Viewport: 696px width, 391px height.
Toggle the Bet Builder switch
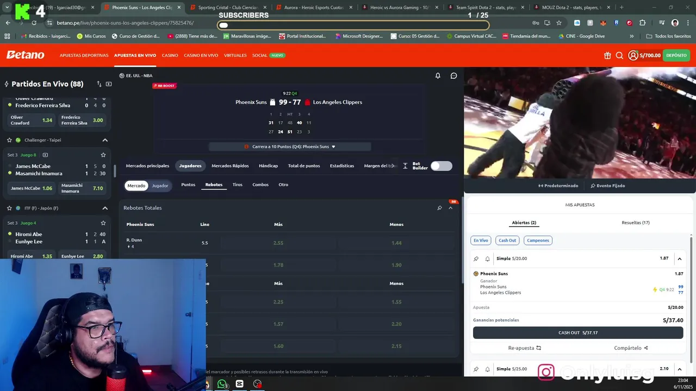click(441, 166)
